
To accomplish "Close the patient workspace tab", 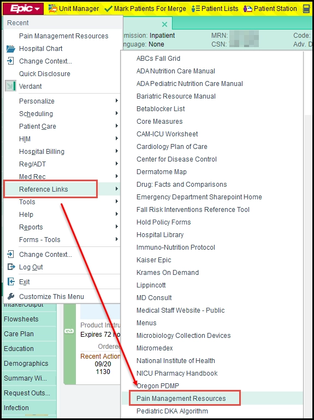I will pyautogui.click(x=164, y=25).
